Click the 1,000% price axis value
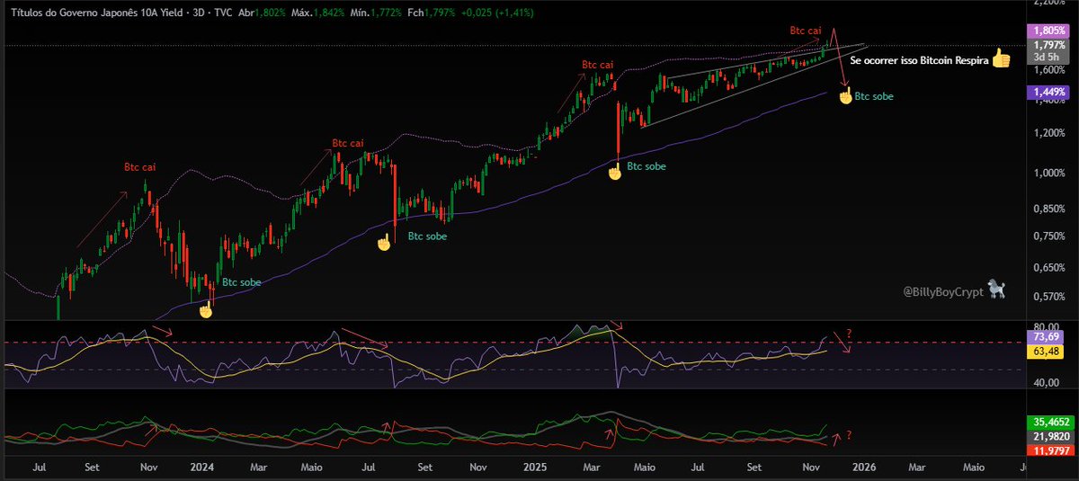 click(1049, 173)
